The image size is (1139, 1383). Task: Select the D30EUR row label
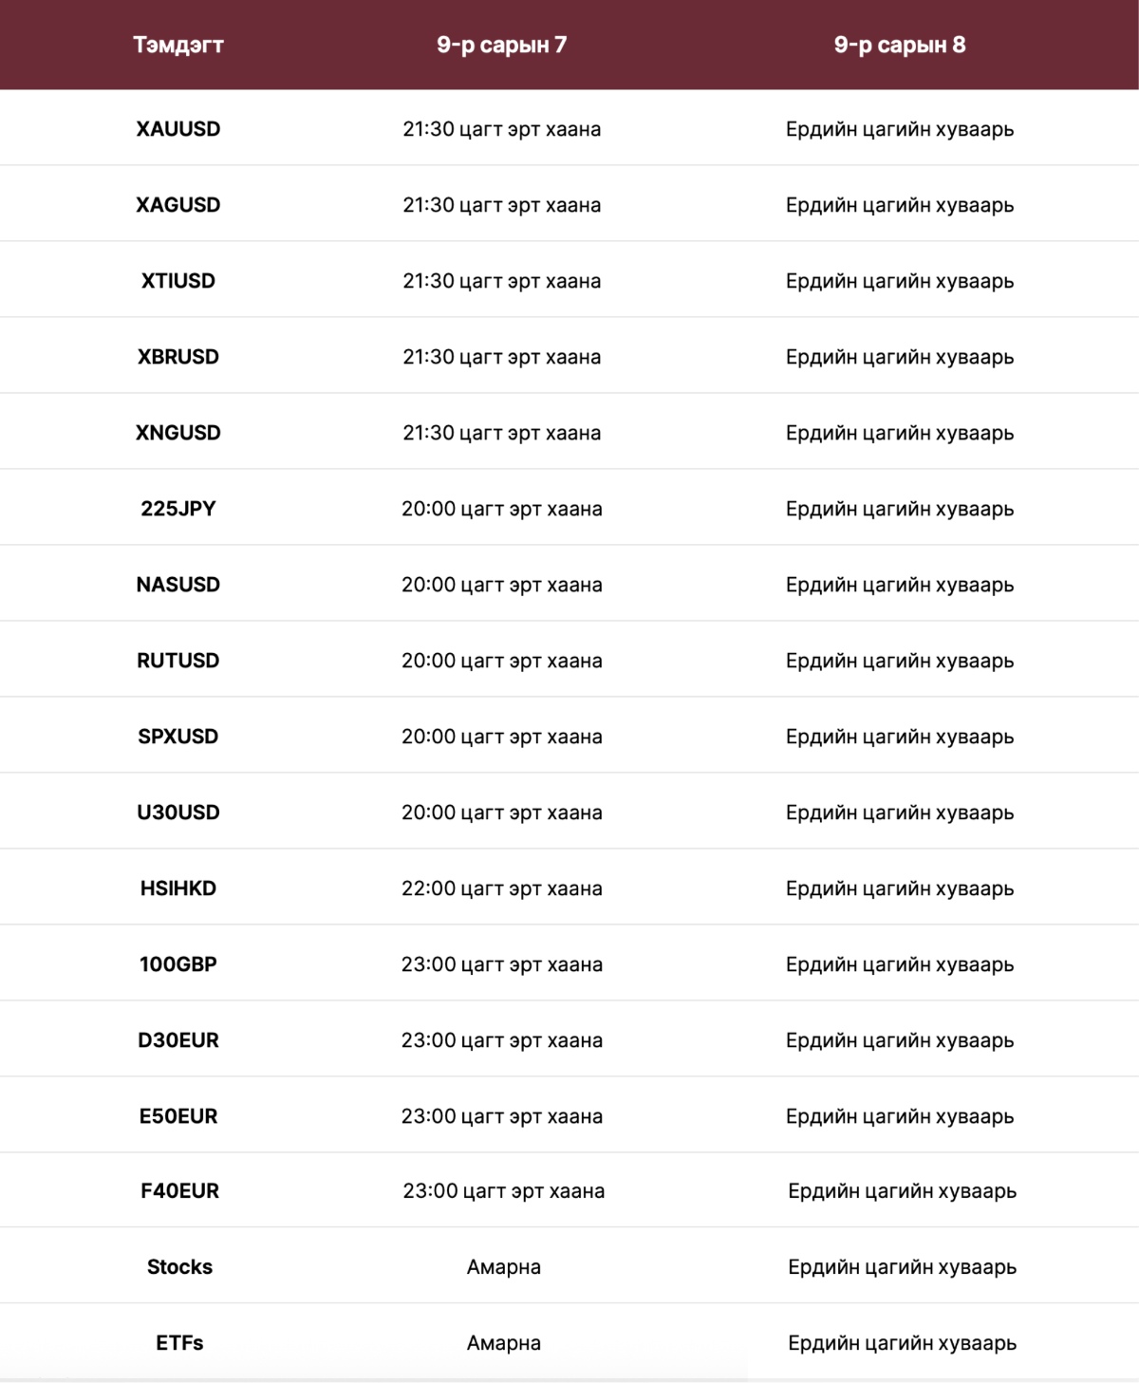click(178, 1040)
